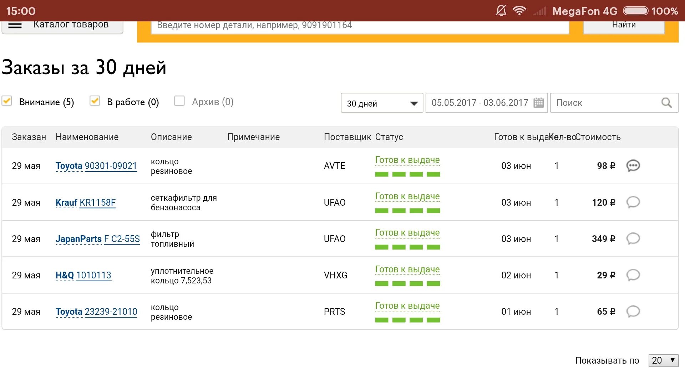The width and height of the screenshot is (685, 385).
Task: Click supplier VHXG cell
Action: (x=335, y=275)
